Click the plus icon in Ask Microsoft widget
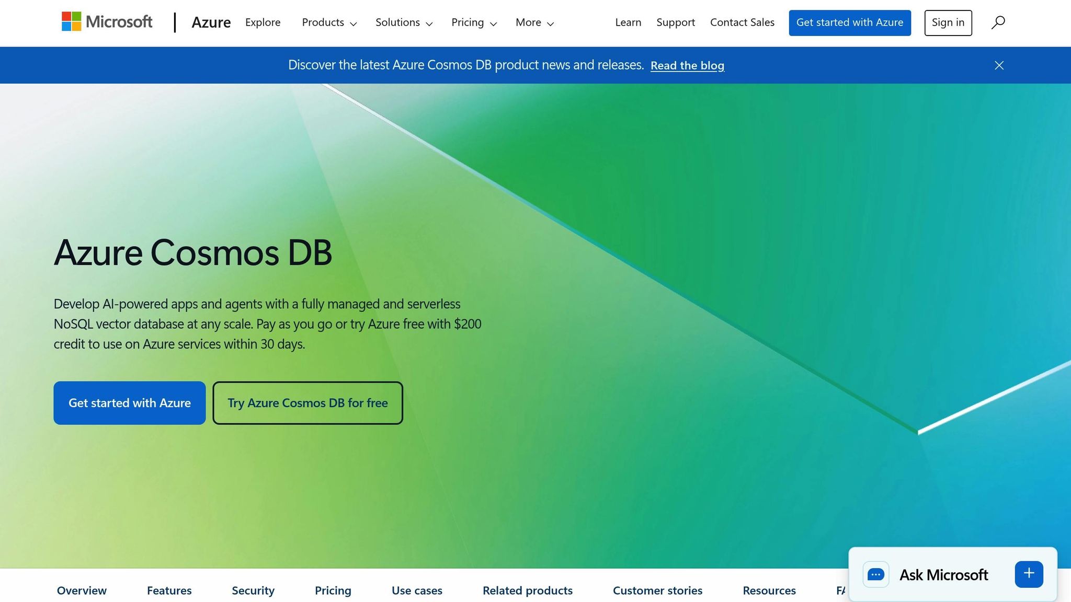The width and height of the screenshot is (1071, 602). click(1028, 573)
